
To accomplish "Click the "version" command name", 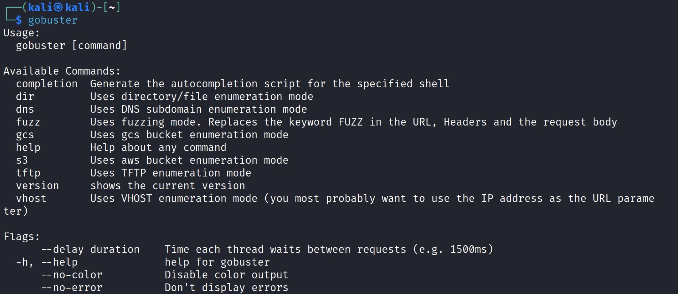I will pos(37,186).
